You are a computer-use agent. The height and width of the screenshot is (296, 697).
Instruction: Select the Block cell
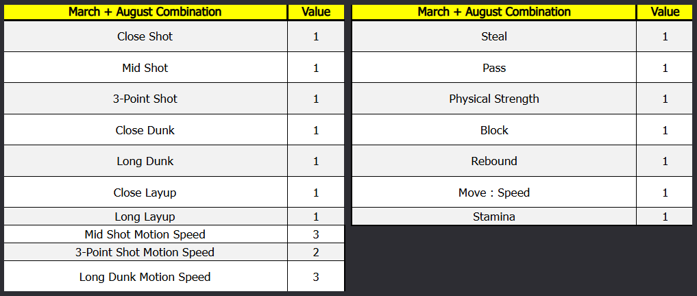click(x=493, y=130)
